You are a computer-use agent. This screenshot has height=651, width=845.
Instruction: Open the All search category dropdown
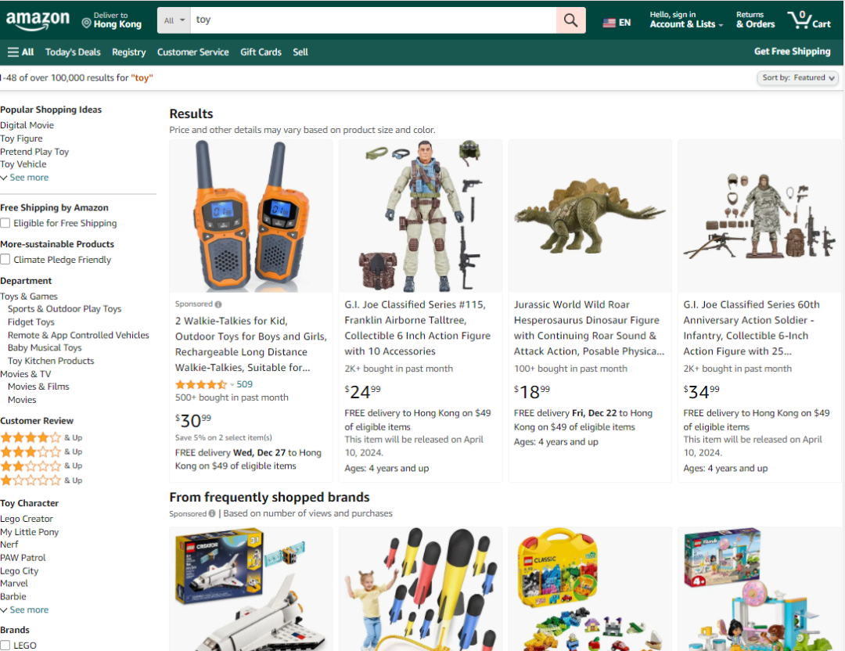pos(174,20)
